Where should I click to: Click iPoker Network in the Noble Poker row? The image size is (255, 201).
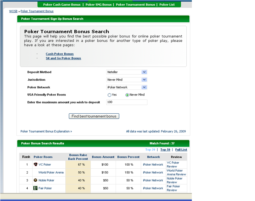(x=153, y=180)
